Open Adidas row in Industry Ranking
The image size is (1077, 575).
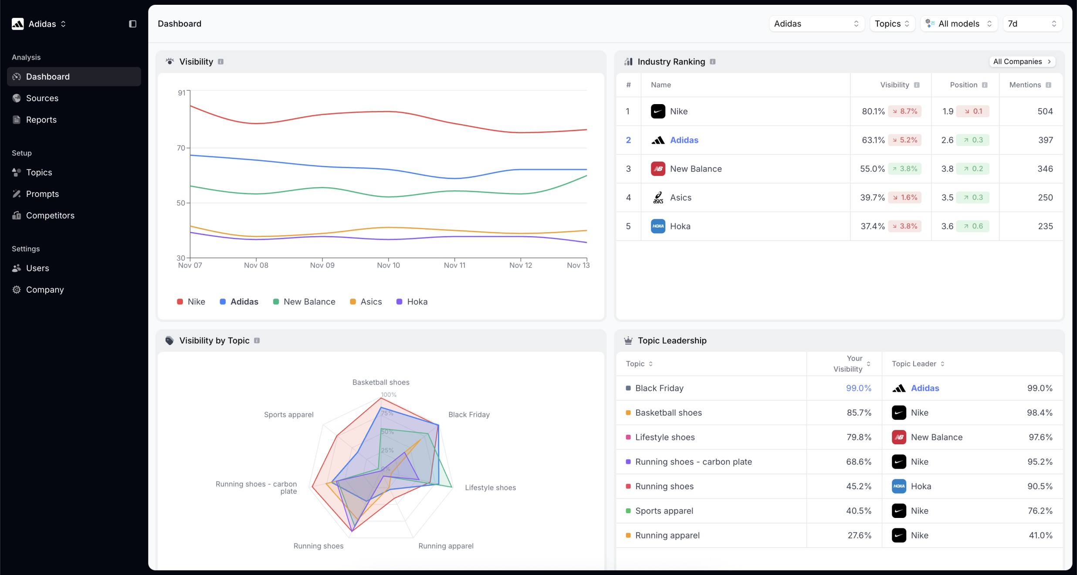click(x=840, y=140)
